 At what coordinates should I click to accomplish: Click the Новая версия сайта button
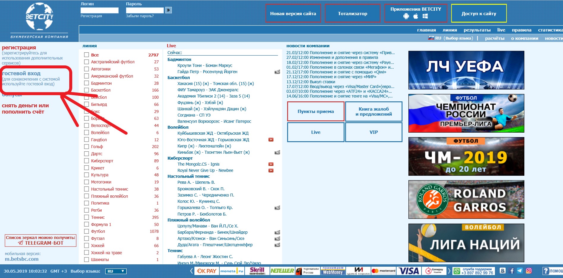[293, 13]
